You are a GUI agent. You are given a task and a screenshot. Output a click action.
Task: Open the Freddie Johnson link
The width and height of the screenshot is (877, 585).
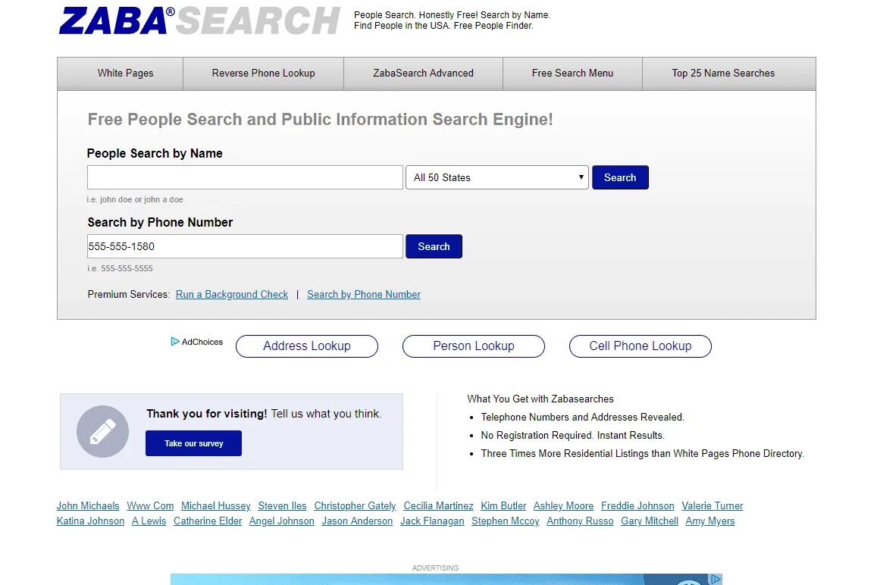click(637, 505)
